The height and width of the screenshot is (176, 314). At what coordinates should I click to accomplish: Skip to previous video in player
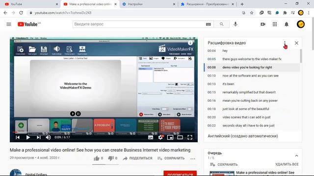point(18,137)
